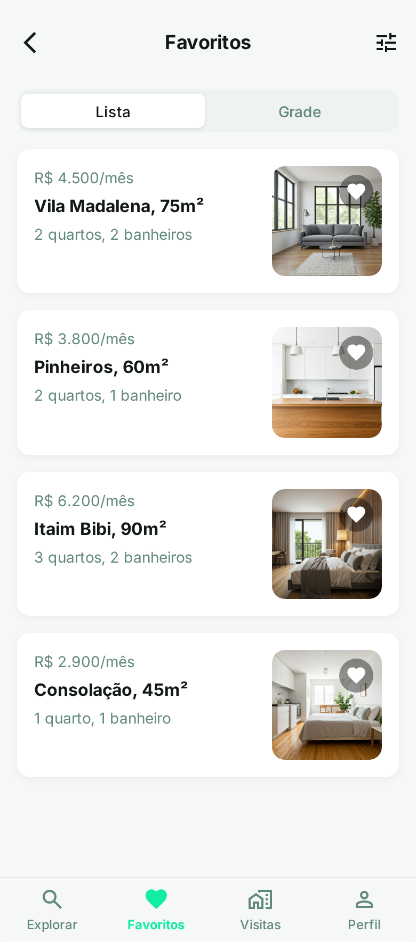Tap the Favoritos heart icon in bottom bar

(x=156, y=899)
